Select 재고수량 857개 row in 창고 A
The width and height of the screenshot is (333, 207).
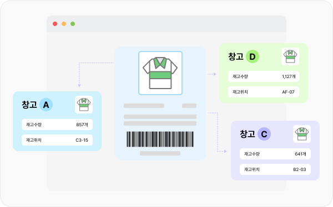pos(57,125)
